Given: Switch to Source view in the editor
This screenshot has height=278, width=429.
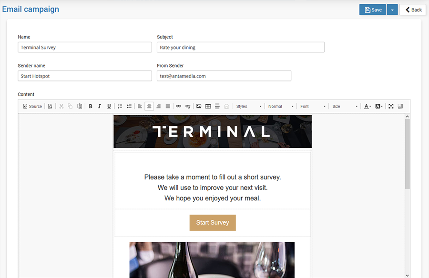Looking at the screenshot, I should coord(32,106).
